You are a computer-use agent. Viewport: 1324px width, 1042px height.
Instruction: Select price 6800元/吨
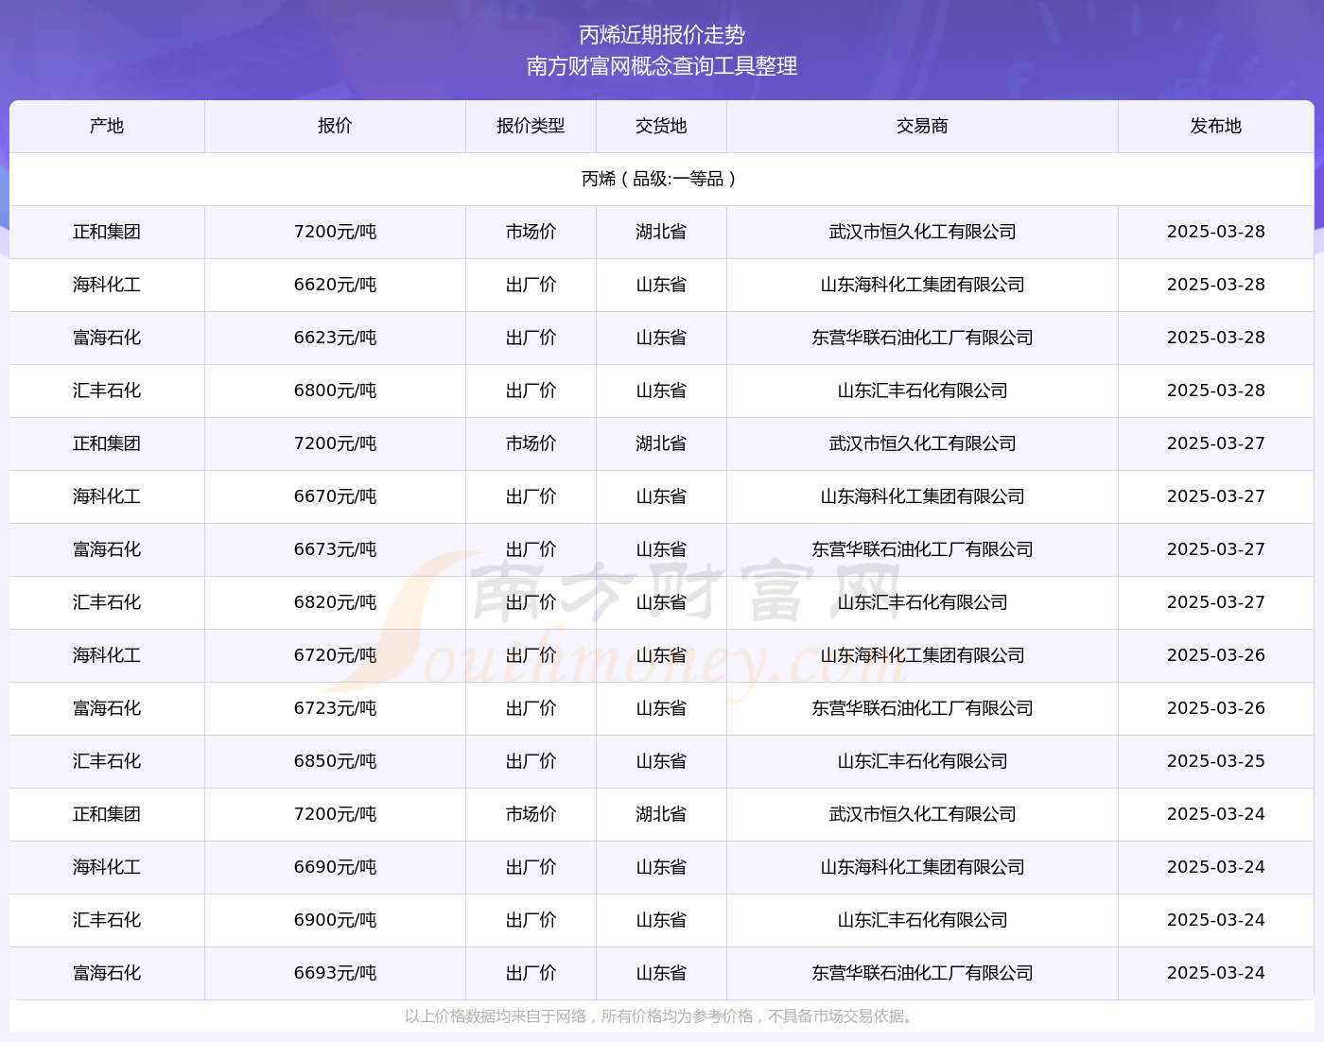click(x=335, y=391)
